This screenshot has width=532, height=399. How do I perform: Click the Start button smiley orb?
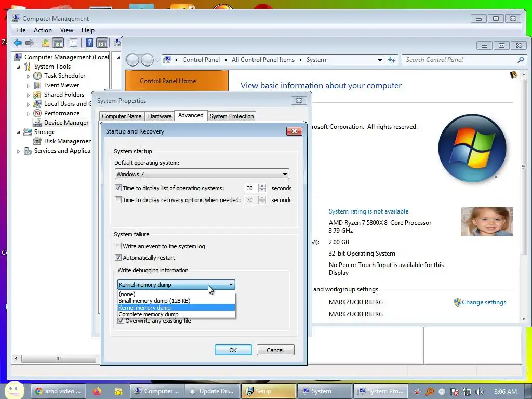(14, 391)
